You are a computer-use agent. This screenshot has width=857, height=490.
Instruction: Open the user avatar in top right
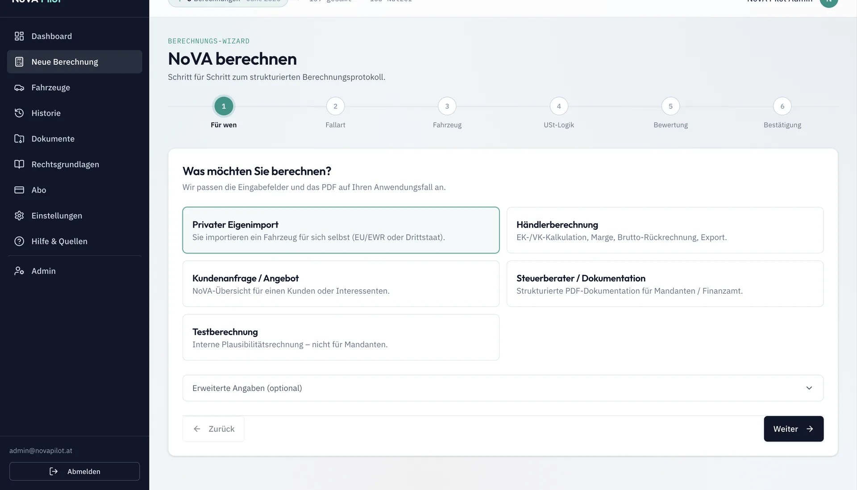click(x=828, y=2)
